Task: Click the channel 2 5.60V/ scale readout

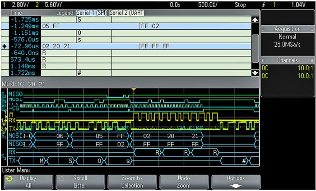Action: [x=53, y=5]
